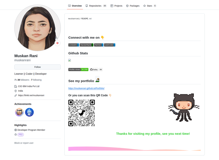Click the organization building icon

[16, 86]
